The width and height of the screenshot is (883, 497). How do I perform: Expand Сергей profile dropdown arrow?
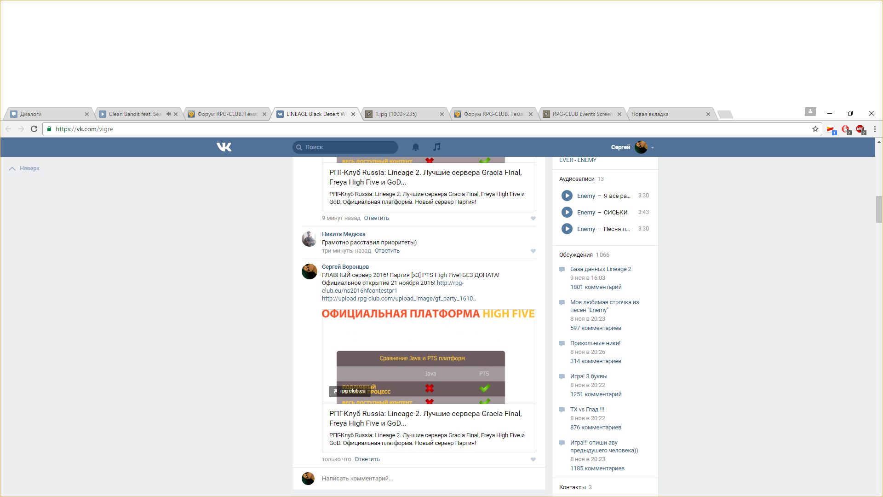652,148
